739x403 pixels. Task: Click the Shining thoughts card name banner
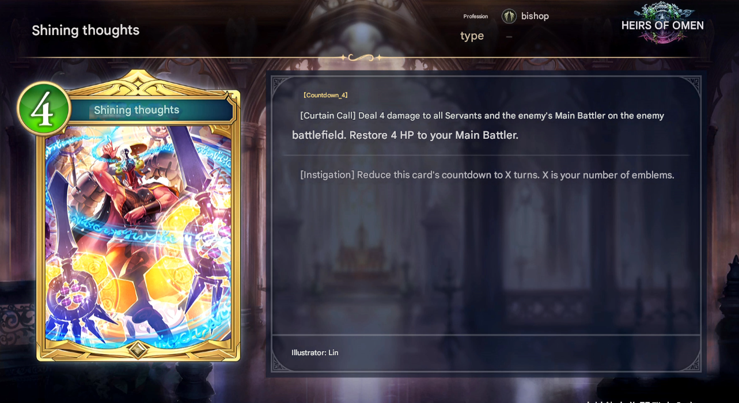click(x=137, y=110)
